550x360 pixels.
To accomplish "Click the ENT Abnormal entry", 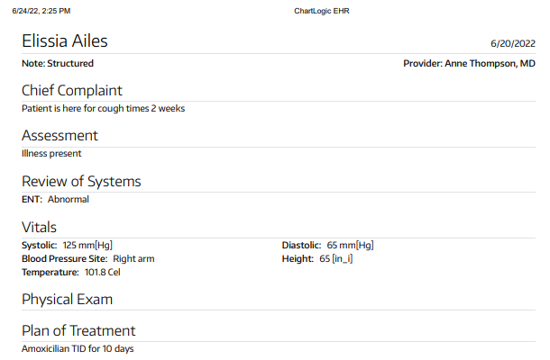I will pos(55,200).
